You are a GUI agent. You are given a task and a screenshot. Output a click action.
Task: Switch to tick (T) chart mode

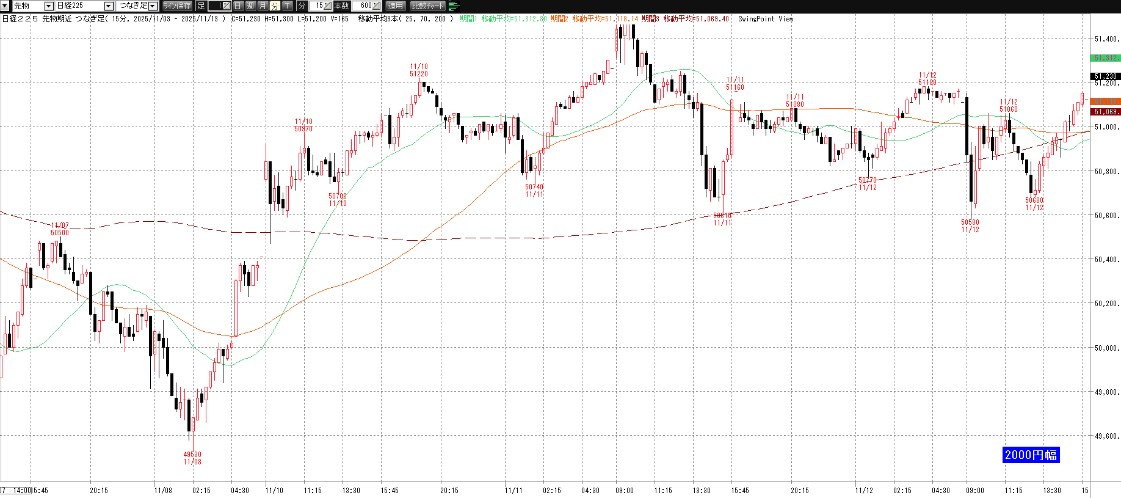(x=288, y=6)
